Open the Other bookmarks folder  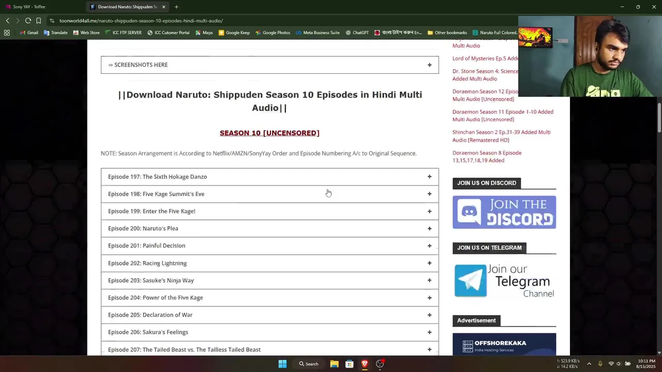(447, 33)
